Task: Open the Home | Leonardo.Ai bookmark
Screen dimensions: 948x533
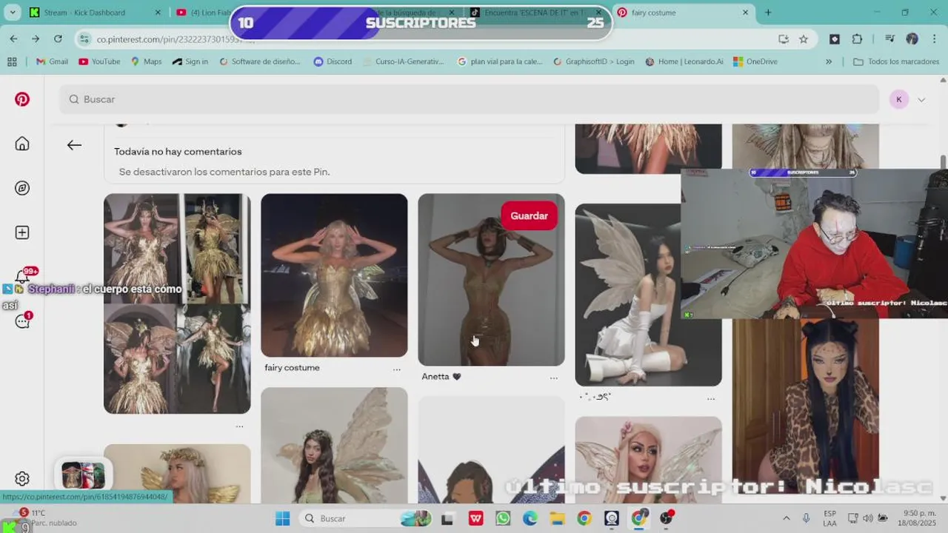Action: click(684, 61)
